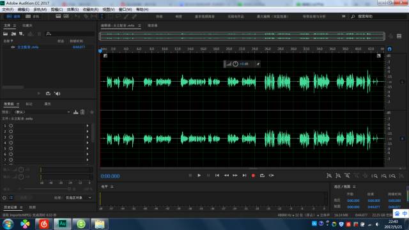Viewport: 409px width, 230px height.
Task: Toggle power for effect slot 4
Action: [x=11, y=143]
